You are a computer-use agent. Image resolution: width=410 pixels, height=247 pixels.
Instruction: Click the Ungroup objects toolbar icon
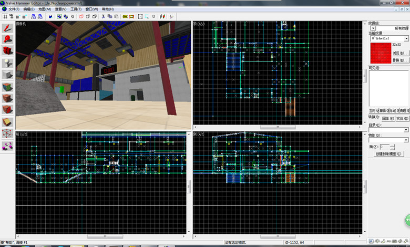click(x=66, y=17)
